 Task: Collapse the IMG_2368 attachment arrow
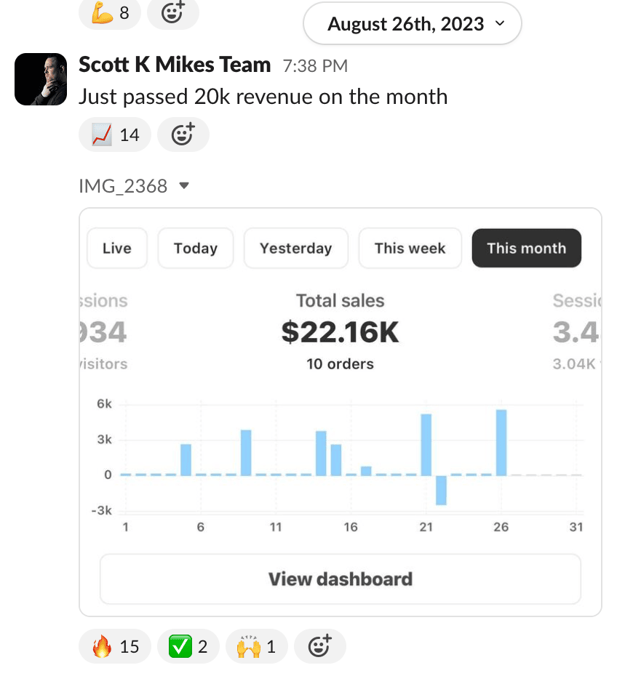point(184,186)
